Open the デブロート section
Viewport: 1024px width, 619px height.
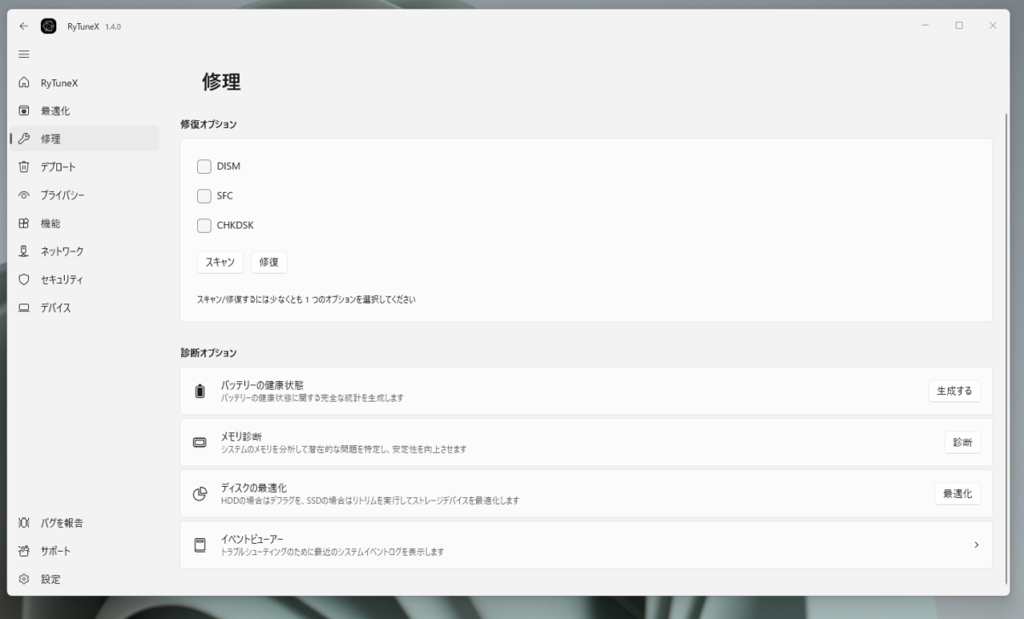(x=84, y=167)
